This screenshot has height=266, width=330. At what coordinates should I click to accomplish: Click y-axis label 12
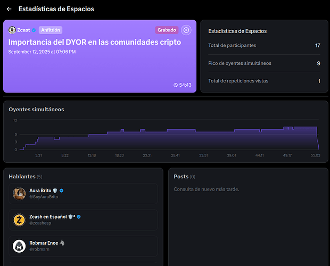tap(15, 120)
